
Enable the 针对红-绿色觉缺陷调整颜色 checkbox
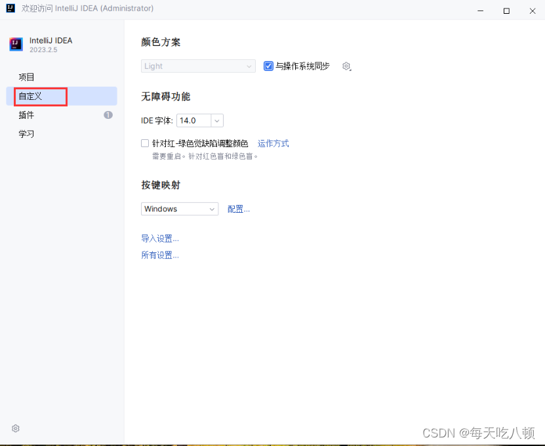pos(145,143)
